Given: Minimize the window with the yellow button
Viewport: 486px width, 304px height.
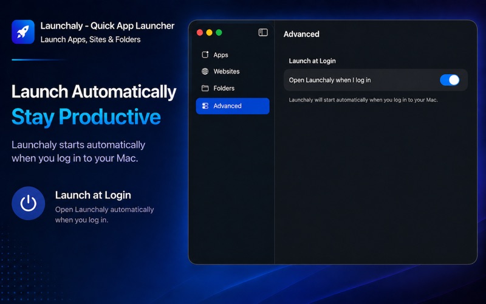Looking at the screenshot, I should click(209, 33).
